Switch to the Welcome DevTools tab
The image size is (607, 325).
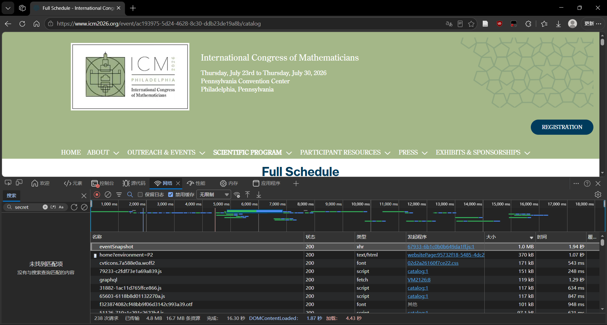[40, 183]
